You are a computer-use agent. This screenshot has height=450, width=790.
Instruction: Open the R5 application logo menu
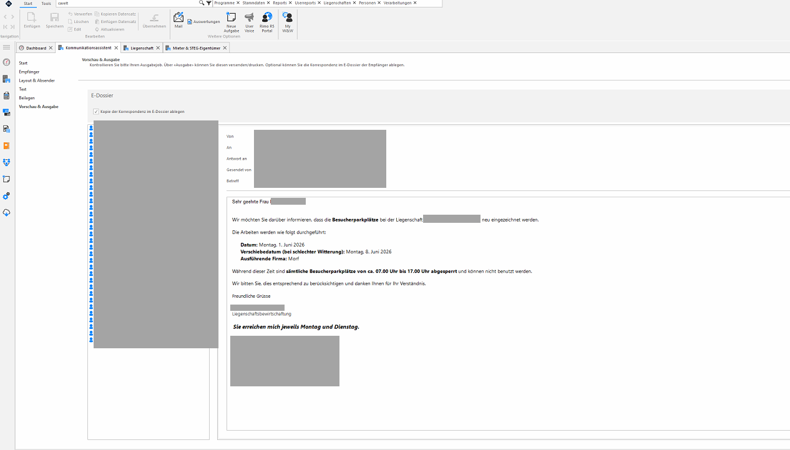tap(9, 3)
